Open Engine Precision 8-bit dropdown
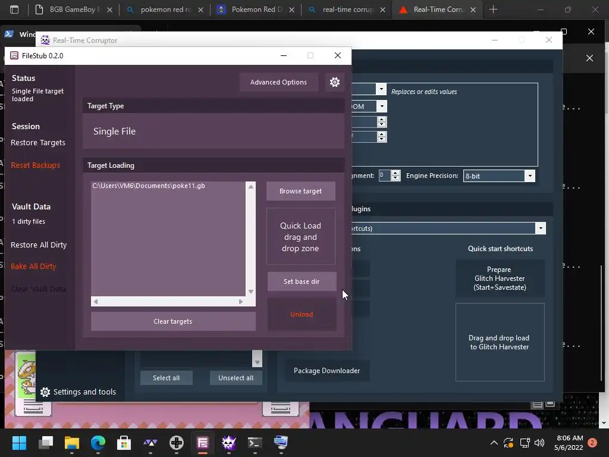Image resolution: width=609 pixels, height=457 pixels. tap(530, 176)
